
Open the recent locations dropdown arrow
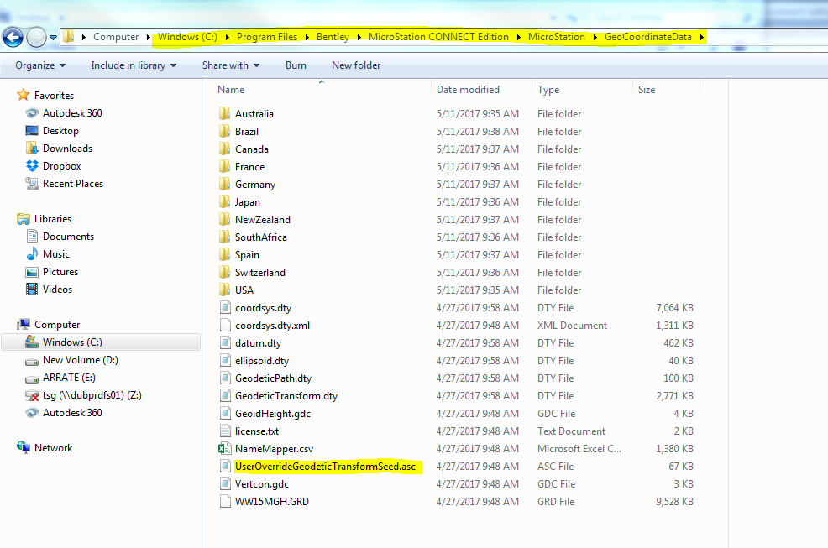coord(54,38)
